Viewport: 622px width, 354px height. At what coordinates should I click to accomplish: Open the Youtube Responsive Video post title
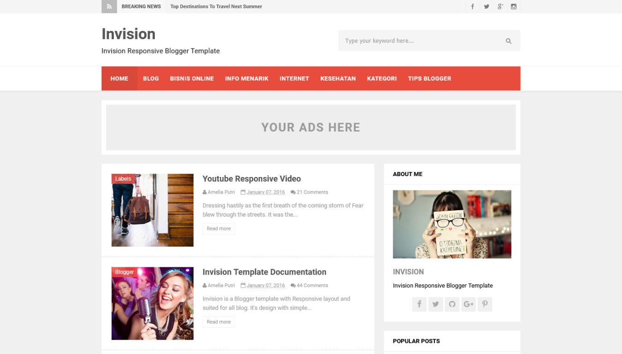252,179
